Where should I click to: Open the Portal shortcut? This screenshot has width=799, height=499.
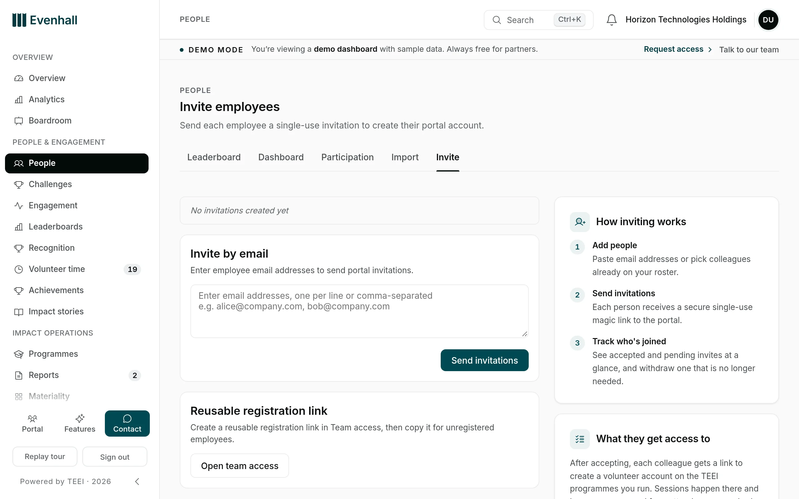pos(32,424)
